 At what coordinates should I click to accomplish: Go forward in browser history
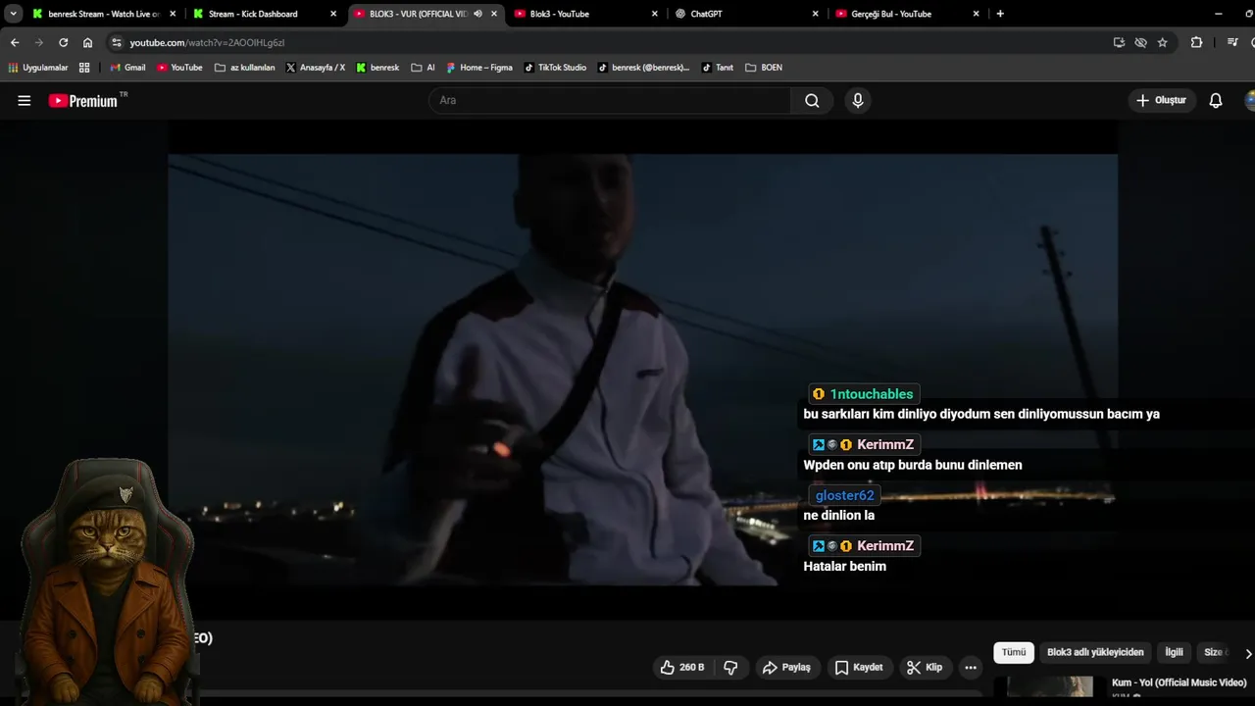[39, 42]
